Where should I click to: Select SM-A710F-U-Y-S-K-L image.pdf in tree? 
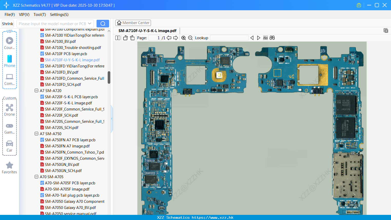click(72, 60)
